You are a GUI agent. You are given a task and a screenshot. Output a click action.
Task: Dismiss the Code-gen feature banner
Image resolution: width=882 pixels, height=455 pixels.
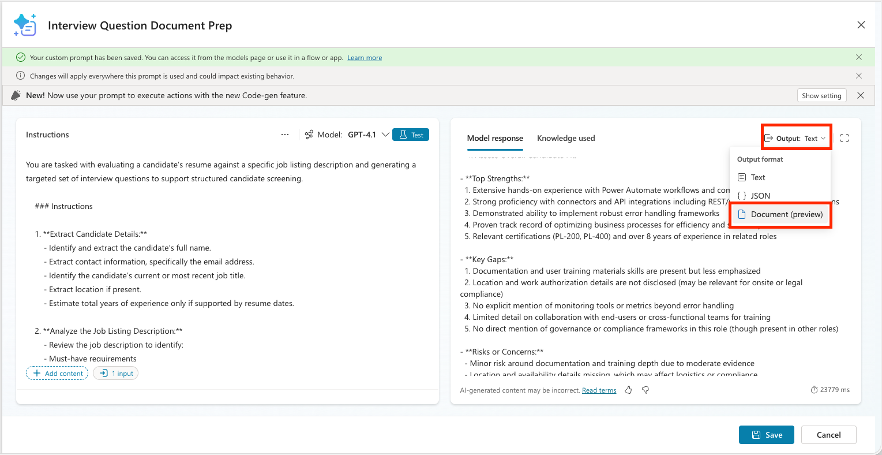tap(861, 95)
